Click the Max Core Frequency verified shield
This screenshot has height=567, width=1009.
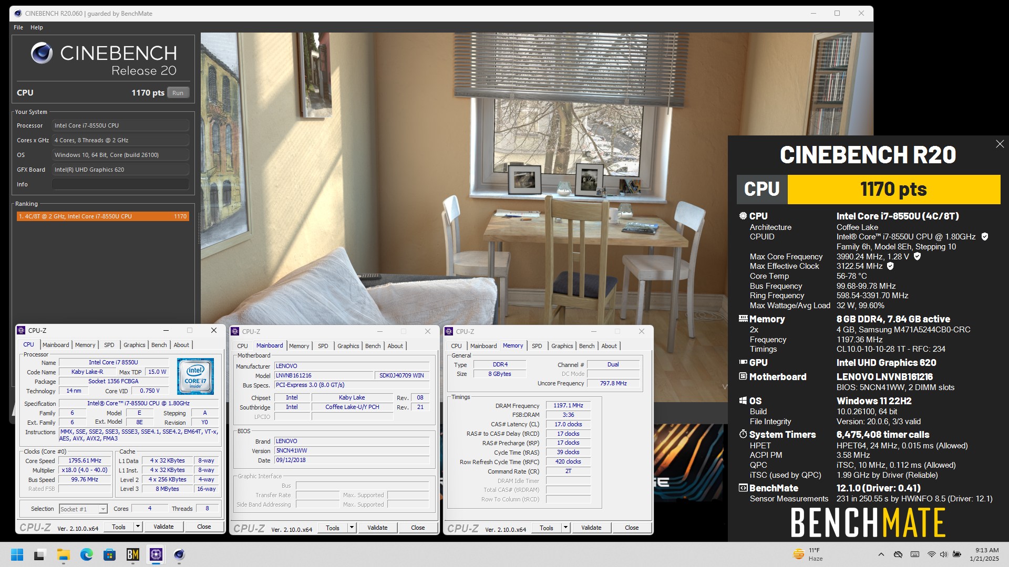click(917, 257)
